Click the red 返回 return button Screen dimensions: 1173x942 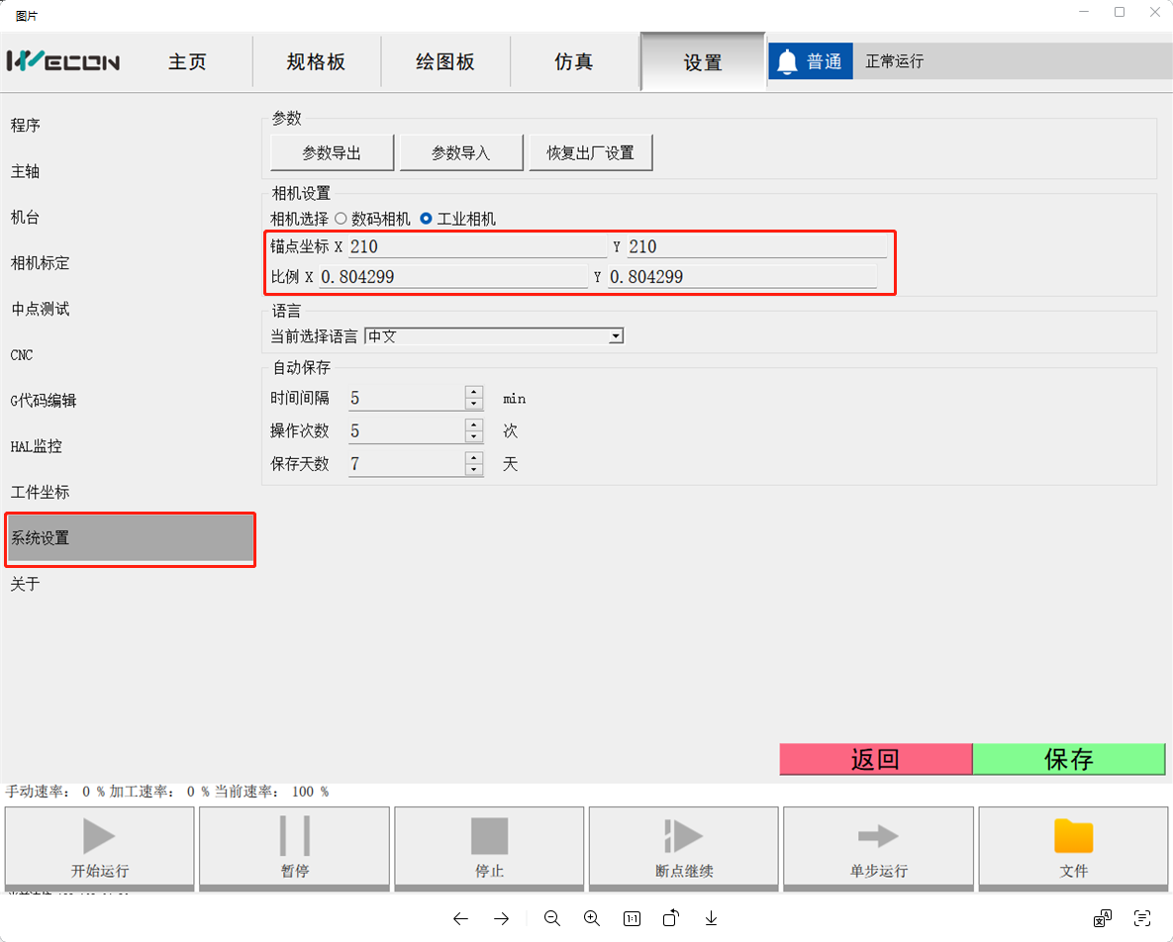pos(875,759)
